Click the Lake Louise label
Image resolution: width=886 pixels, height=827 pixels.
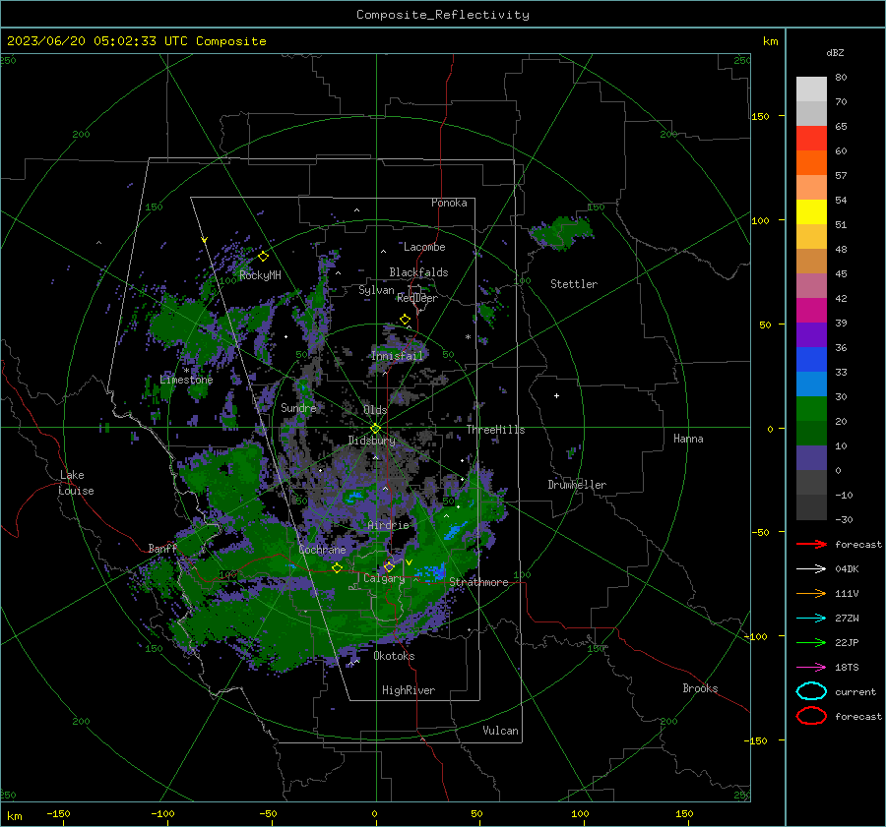click(77, 483)
